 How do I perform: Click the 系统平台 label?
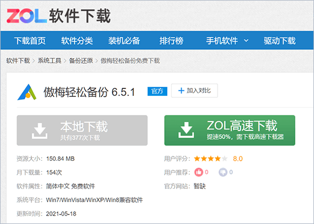click(29, 200)
